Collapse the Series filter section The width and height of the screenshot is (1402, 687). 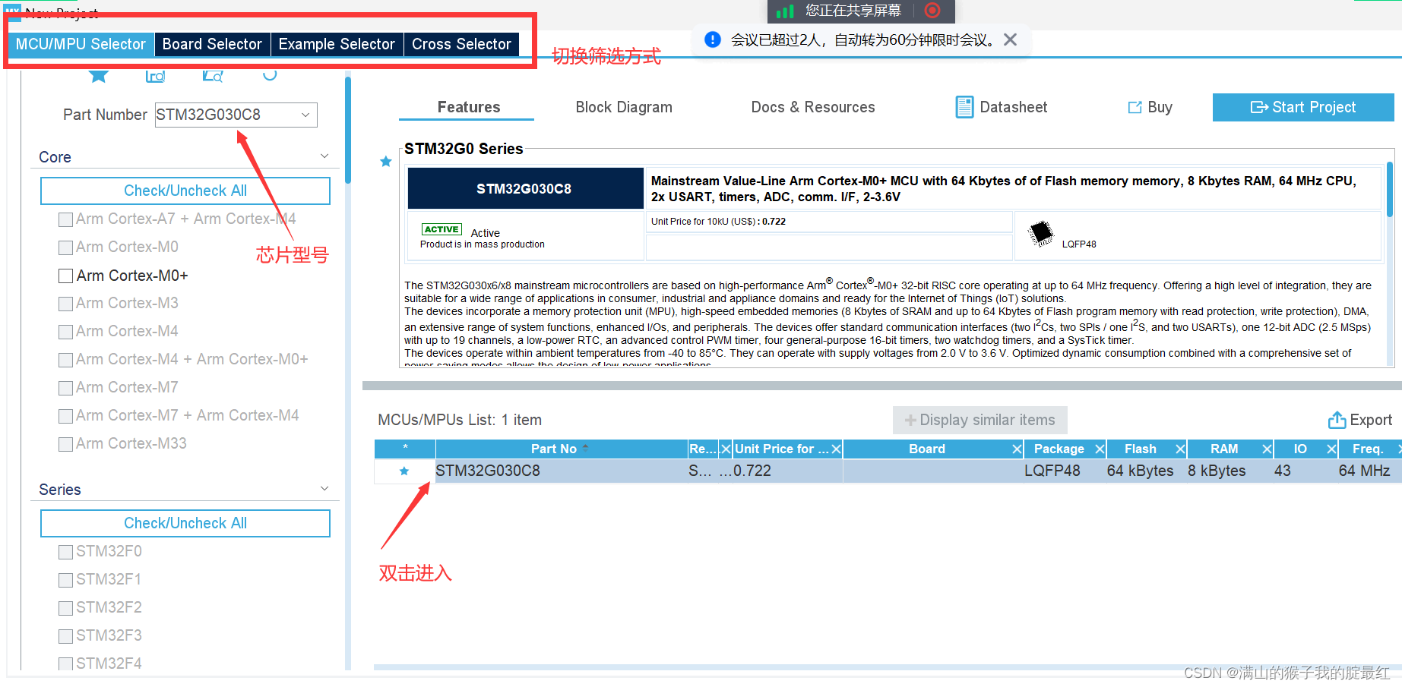(324, 489)
